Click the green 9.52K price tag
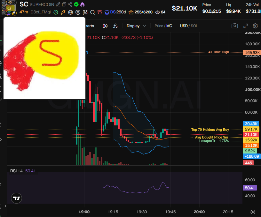The width and height of the screenshot is (261, 217). 250,151
